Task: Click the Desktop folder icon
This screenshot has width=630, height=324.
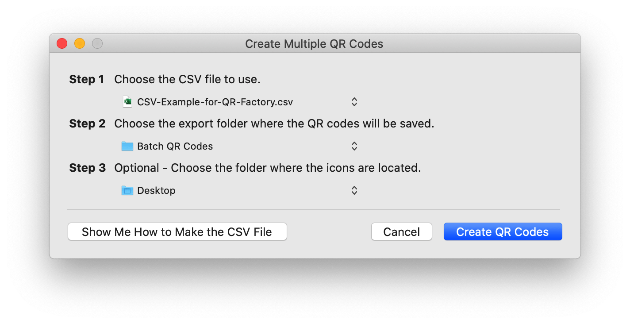Action: [127, 190]
